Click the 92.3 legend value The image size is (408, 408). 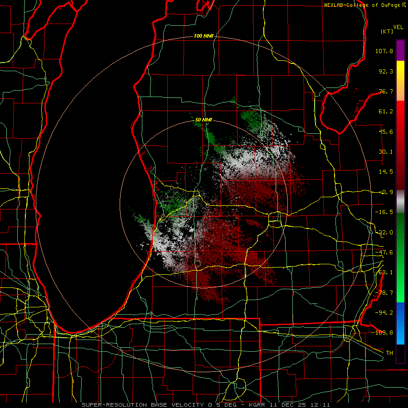coord(386,71)
